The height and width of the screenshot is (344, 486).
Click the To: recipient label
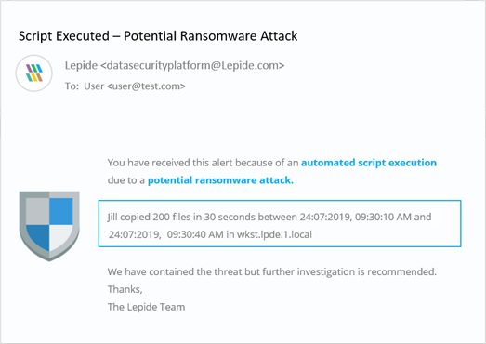tap(72, 86)
